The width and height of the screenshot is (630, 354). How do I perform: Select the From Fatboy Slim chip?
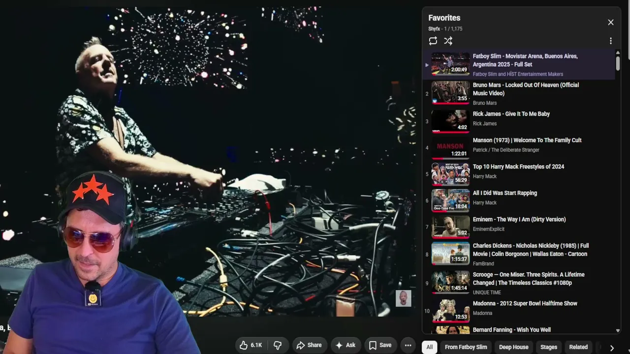tap(466, 347)
